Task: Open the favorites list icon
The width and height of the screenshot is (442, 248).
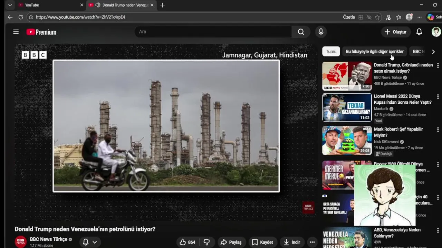Action: tap(399, 17)
